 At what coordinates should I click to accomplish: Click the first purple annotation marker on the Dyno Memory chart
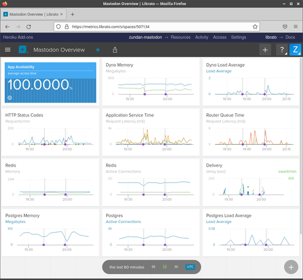(145, 94)
